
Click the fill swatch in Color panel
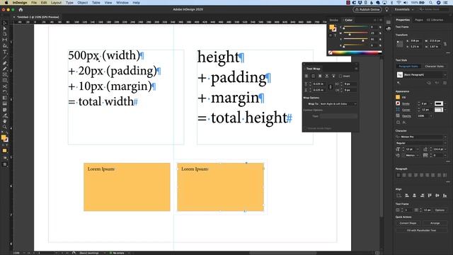(332, 27)
